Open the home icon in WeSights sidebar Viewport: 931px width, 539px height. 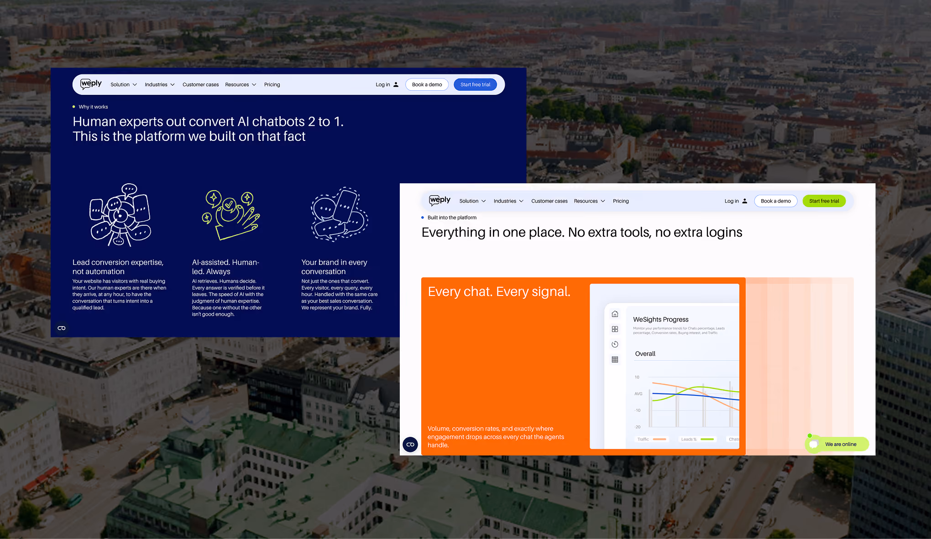(x=615, y=314)
